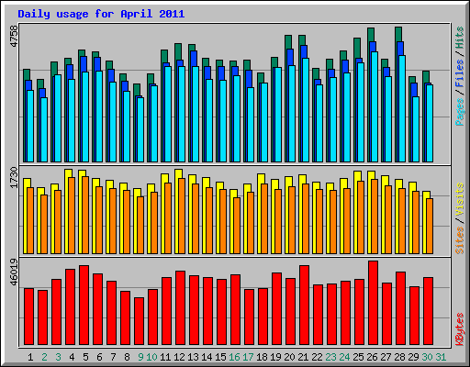Click day label 4 on x-axis
Image resolution: width=470 pixels, height=367 pixels.
click(x=72, y=357)
